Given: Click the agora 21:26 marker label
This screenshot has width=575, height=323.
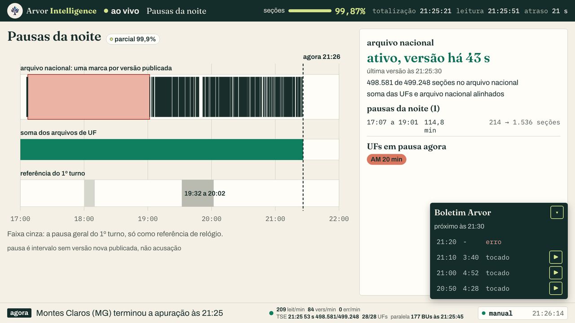Looking at the screenshot, I should (322, 57).
